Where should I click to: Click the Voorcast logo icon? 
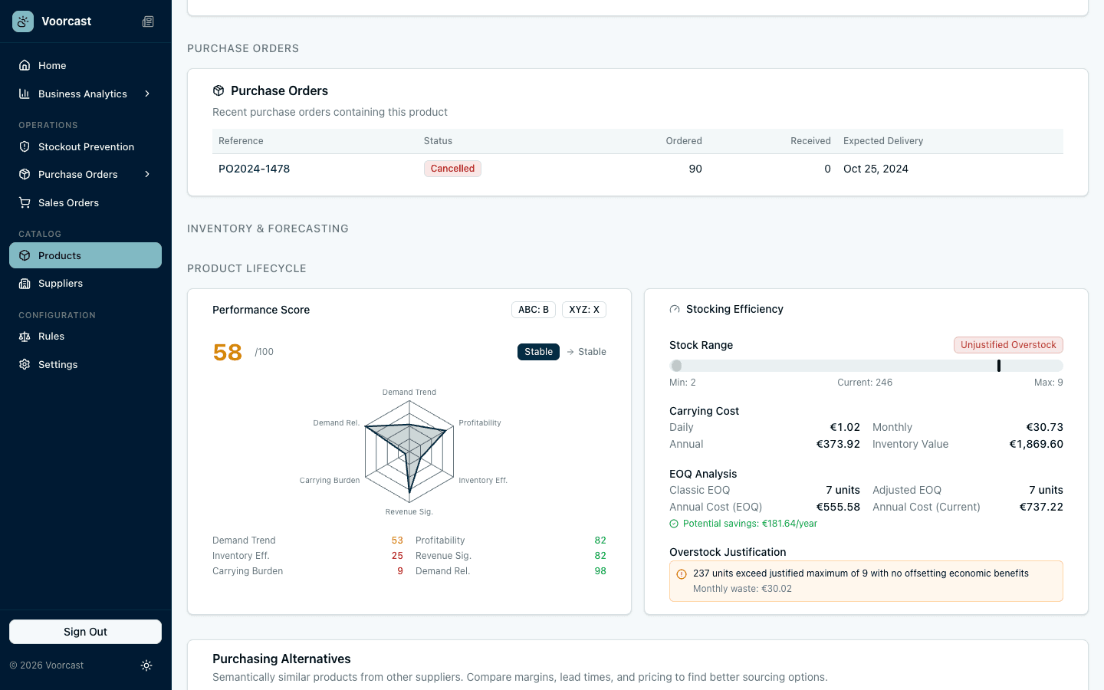click(23, 21)
